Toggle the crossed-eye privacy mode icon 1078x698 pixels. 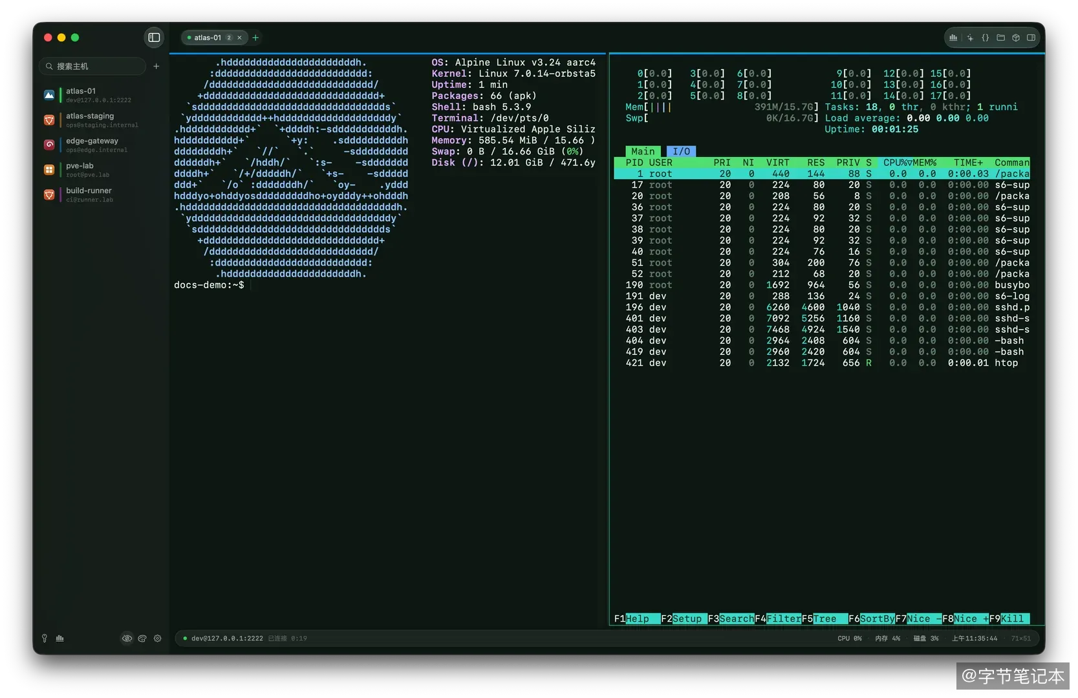(127, 639)
